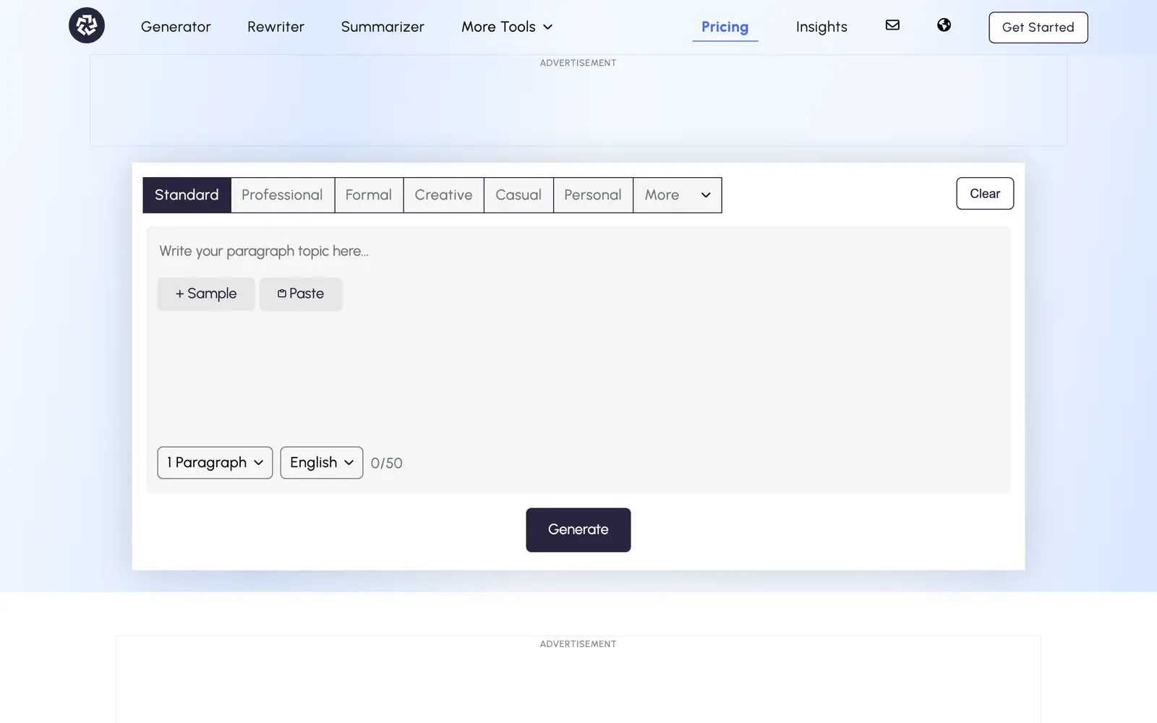The width and height of the screenshot is (1157, 723).
Task: Choose the Formal tone tab
Action: [369, 195]
